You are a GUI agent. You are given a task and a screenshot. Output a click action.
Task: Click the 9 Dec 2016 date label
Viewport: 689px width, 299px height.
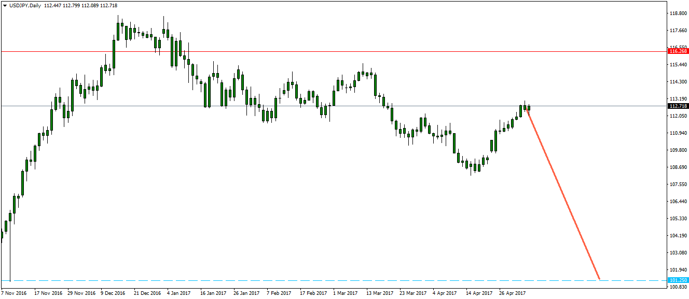coord(113,293)
